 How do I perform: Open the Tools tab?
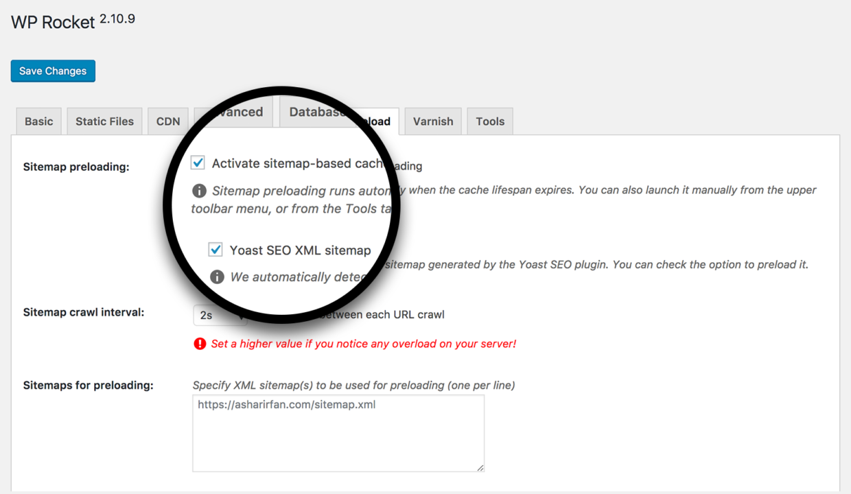click(489, 121)
